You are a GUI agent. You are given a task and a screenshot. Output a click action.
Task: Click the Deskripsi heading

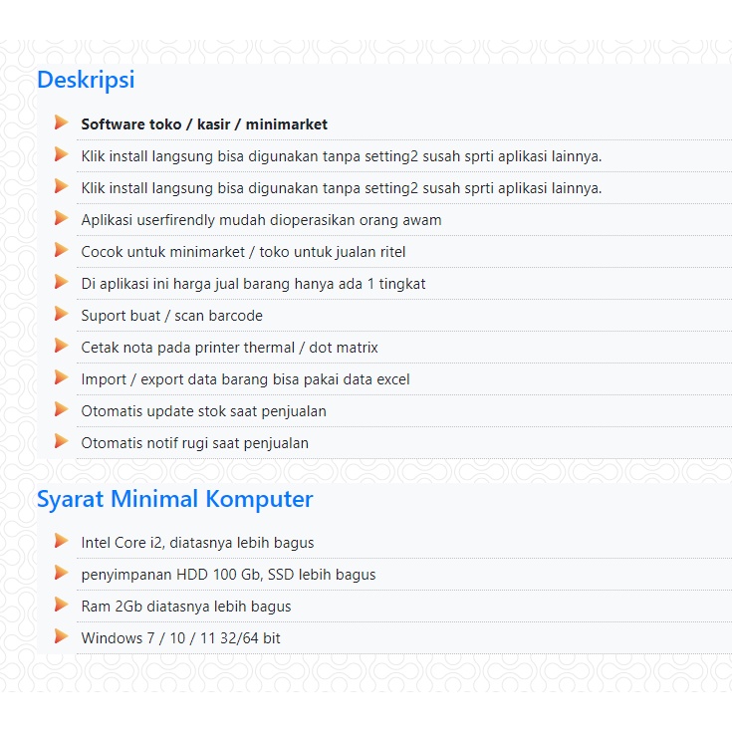[x=86, y=80]
